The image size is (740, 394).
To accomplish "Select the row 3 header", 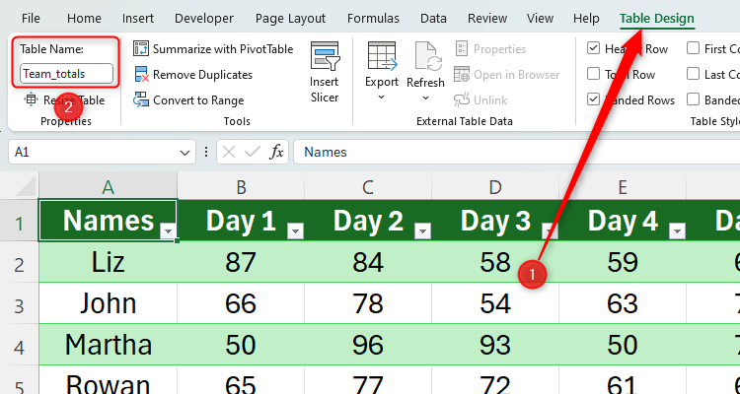I will pyautogui.click(x=19, y=303).
